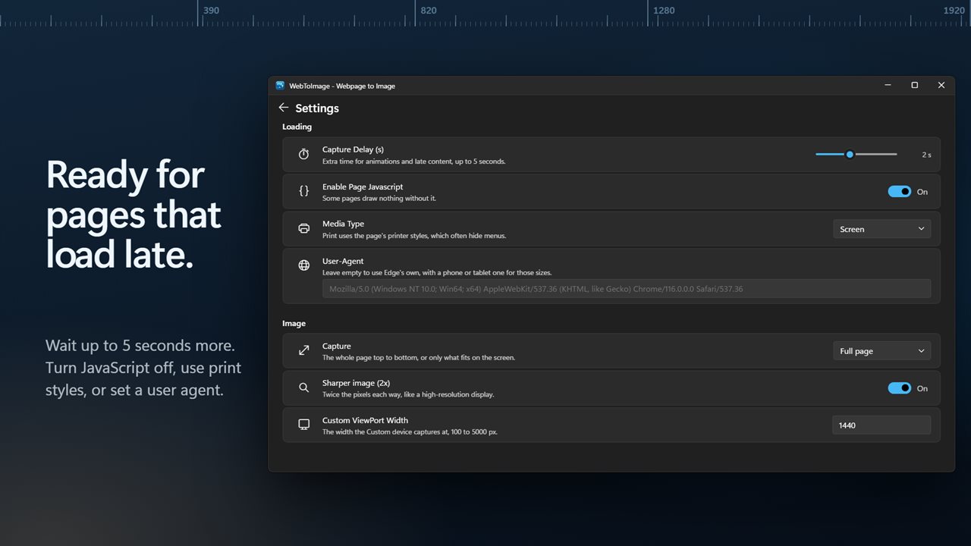Turn off Enable Page Javascript switch
This screenshot has width=971, height=546.
(900, 192)
